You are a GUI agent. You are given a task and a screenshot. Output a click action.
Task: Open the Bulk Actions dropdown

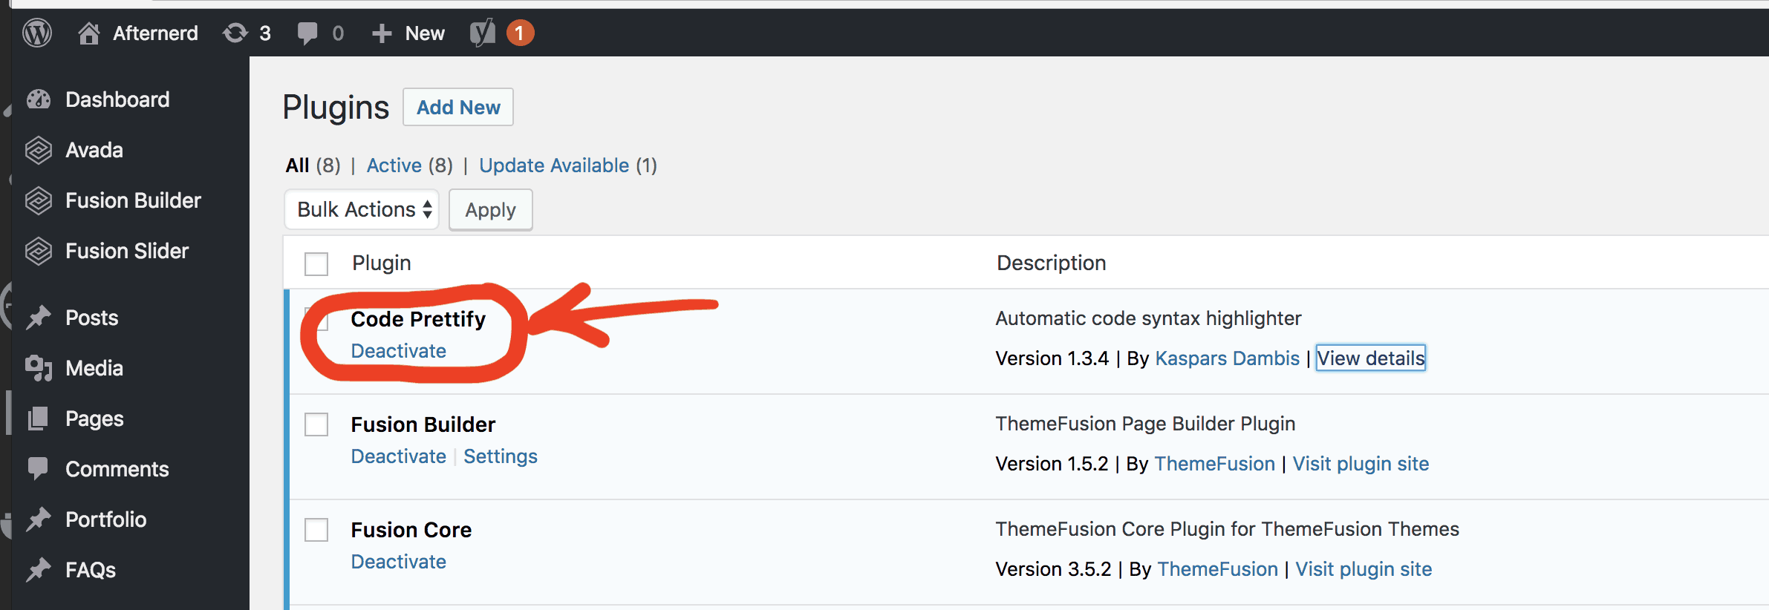(x=362, y=209)
